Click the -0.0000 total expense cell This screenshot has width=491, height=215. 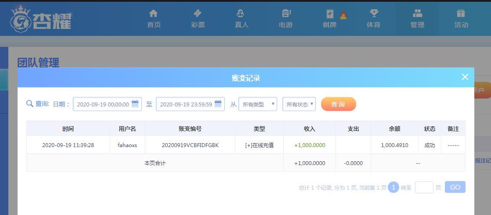coord(353,163)
